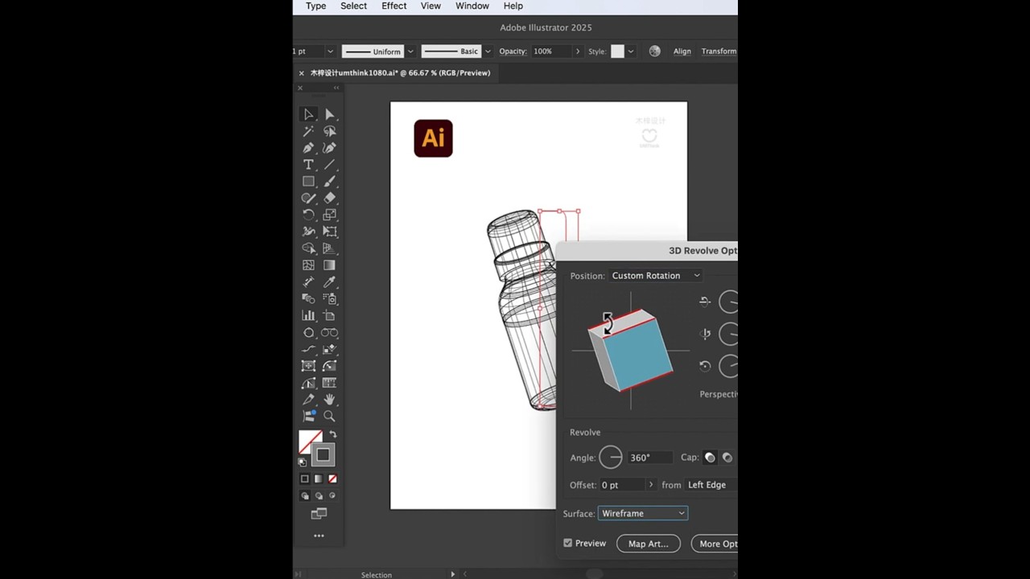Select the Hand tool
Screen dimensions: 1030x579
tap(329, 400)
